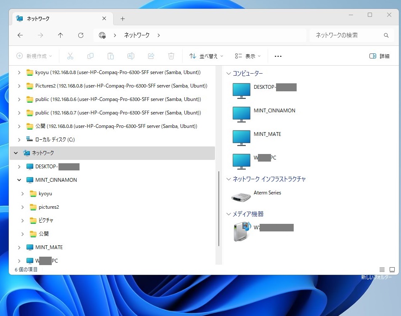Switch to details list view in status bar
The image size is (401, 316).
(382, 269)
